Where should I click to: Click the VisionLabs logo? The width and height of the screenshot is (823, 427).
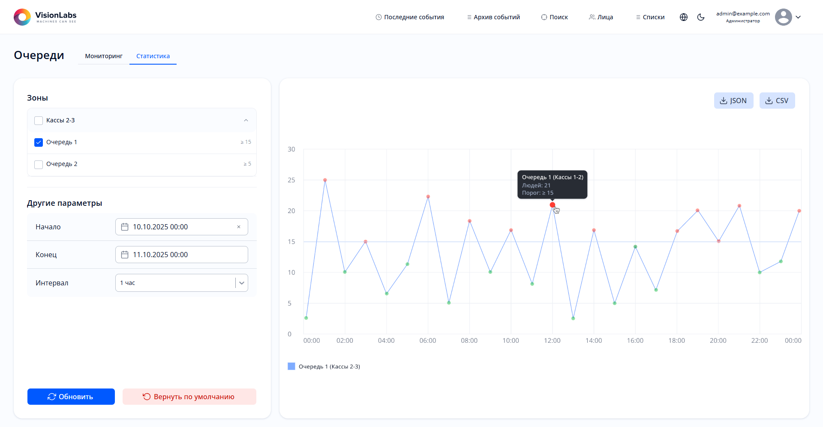click(x=45, y=17)
